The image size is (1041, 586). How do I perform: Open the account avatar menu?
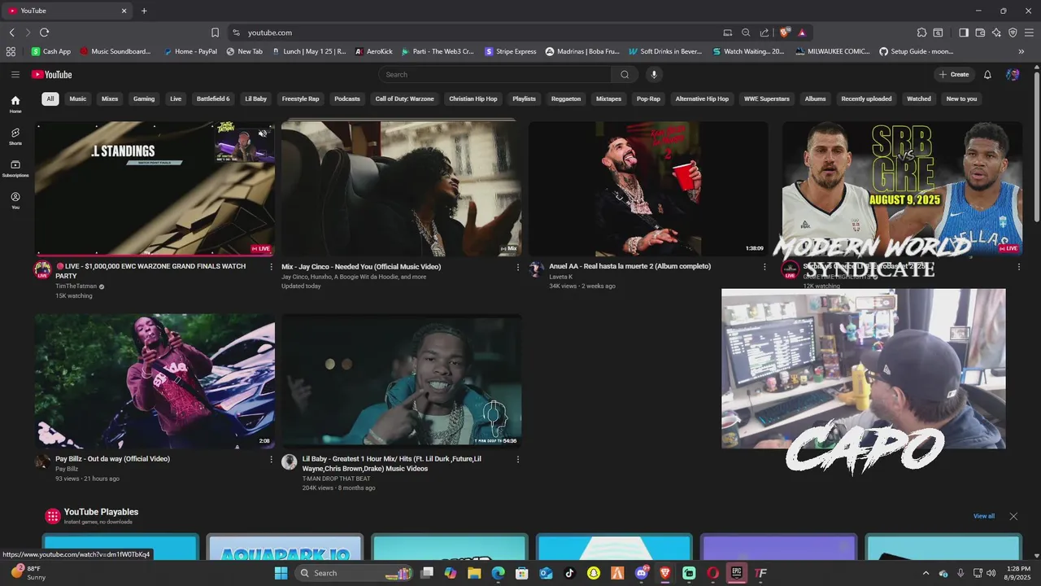pyautogui.click(x=1013, y=74)
